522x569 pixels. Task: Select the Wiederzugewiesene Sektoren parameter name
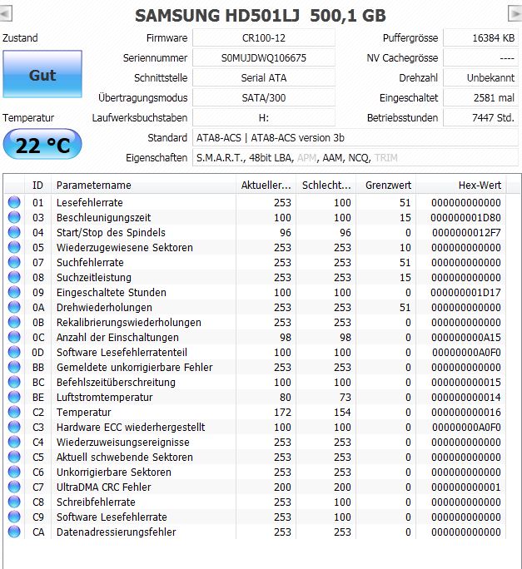point(125,248)
